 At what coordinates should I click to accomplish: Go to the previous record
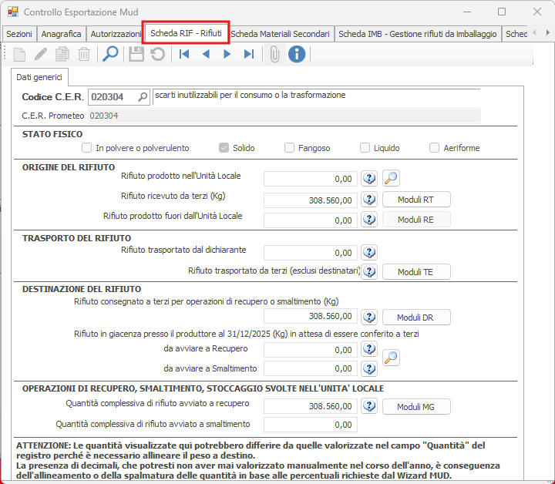pos(206,54)
